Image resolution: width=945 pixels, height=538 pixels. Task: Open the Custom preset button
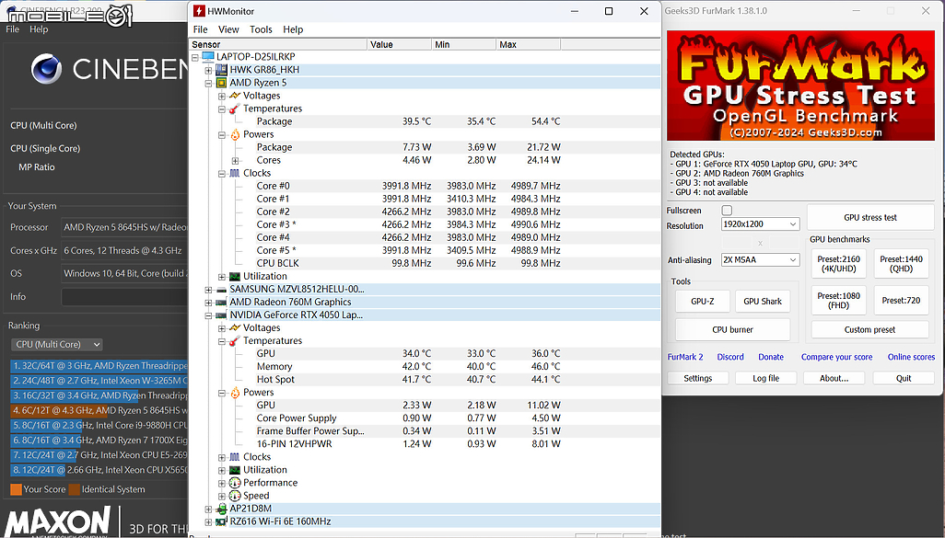pyautogui.click(x=869, y=330)
